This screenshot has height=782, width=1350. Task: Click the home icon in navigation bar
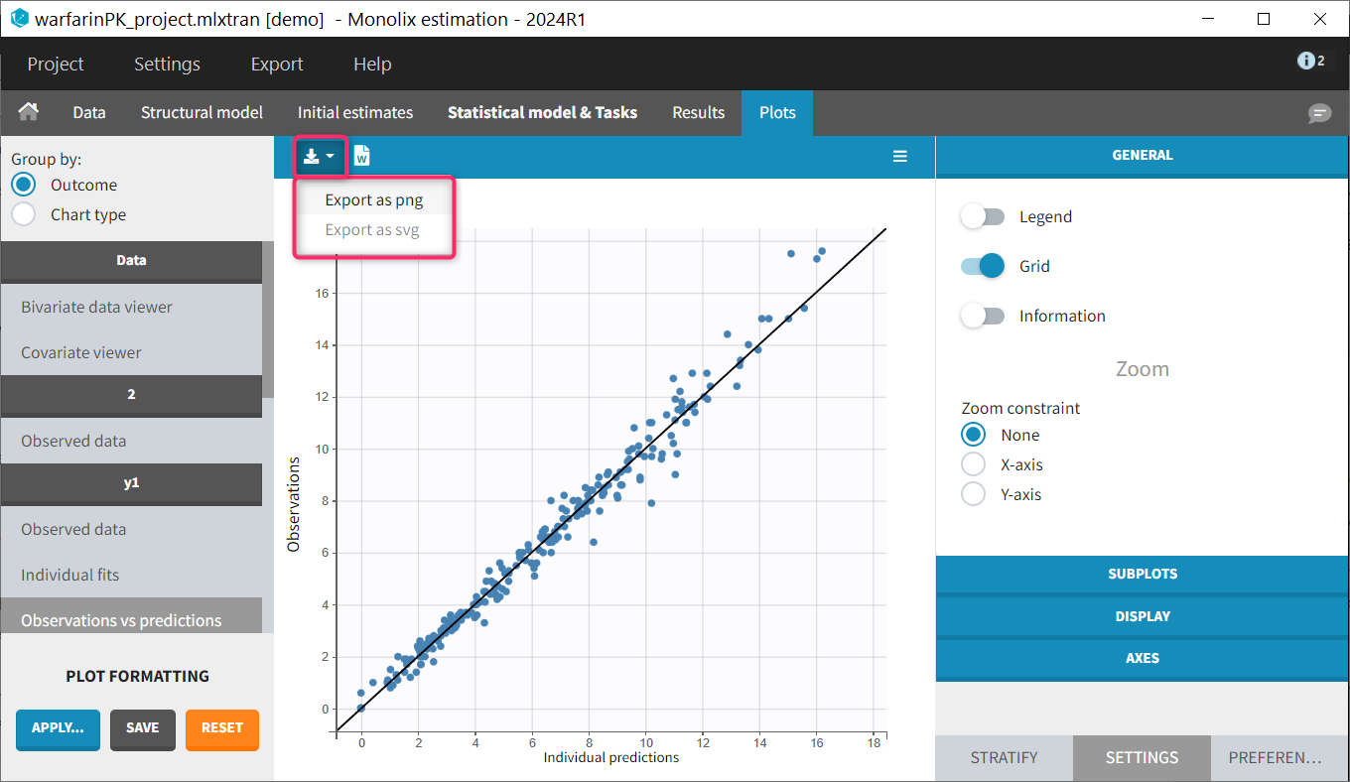29,112
